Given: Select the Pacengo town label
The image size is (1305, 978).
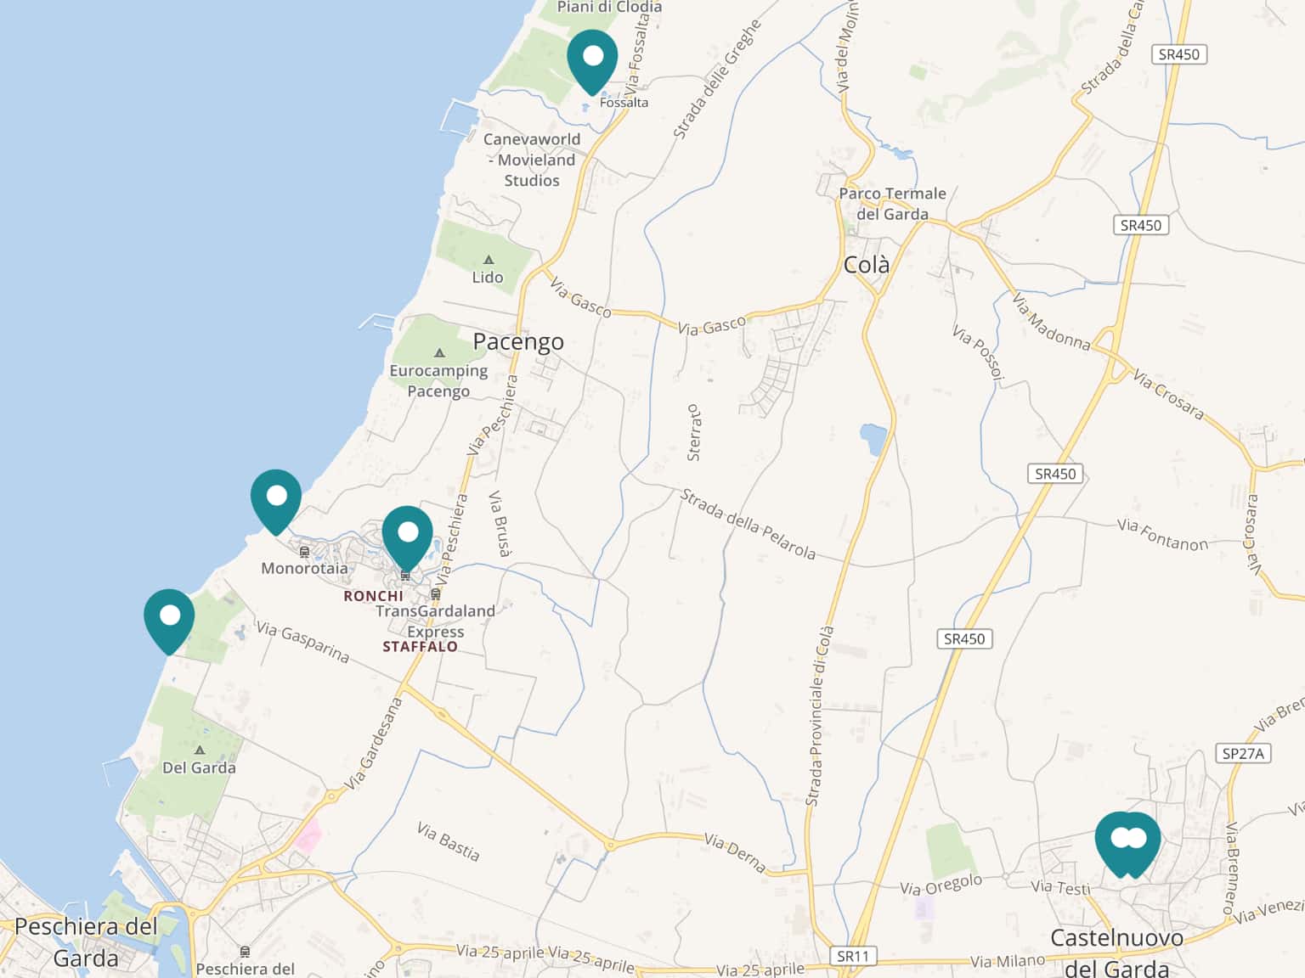Looking at the screenshot, I should point(518,341).
